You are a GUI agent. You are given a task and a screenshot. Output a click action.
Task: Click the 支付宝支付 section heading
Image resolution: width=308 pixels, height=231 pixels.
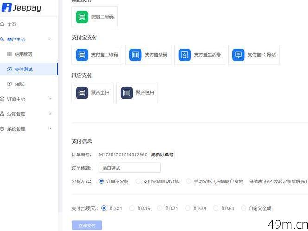84,38
